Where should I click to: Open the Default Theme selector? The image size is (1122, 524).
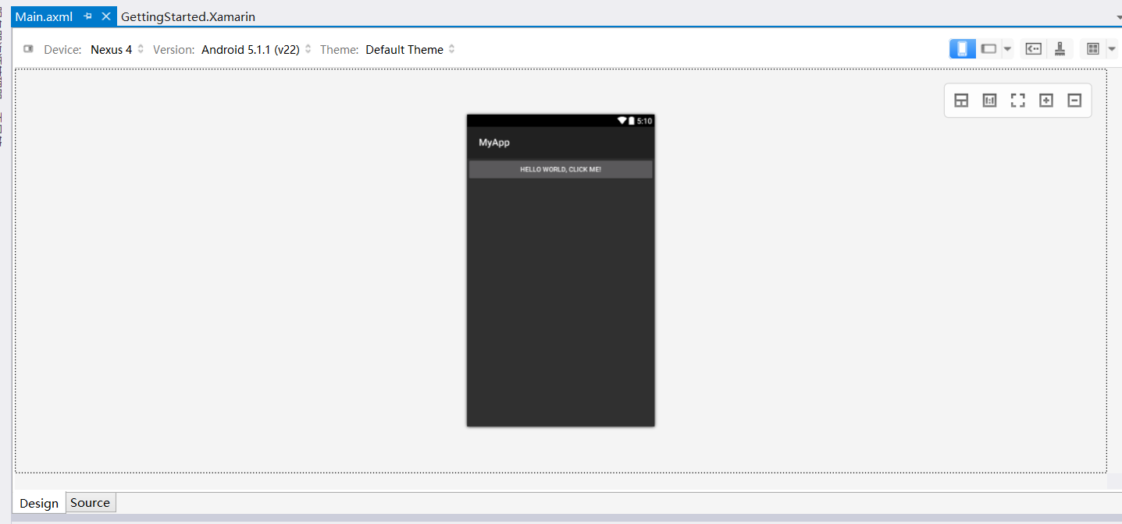click(410, 49)
